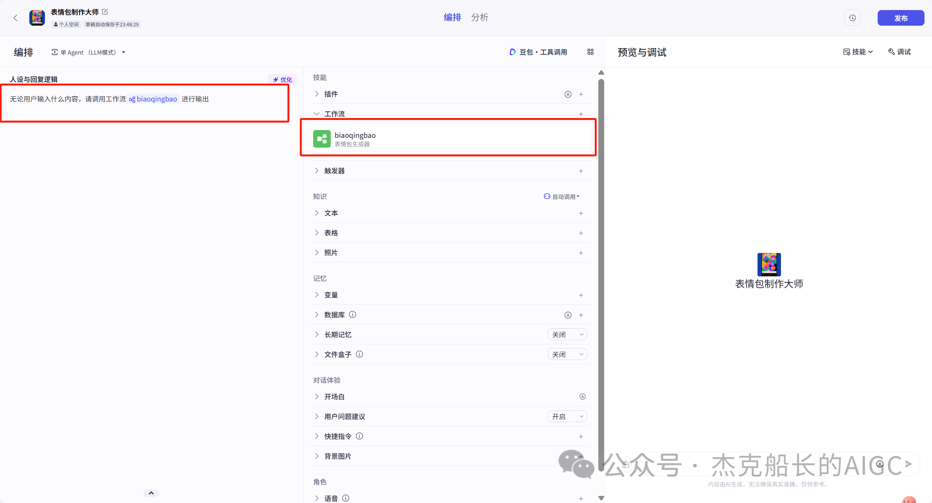Image resolution: width=932 pixels, height=503 pixels.
Task: Click the info icon next to 文件盒子
Action: tap(359, 354)
